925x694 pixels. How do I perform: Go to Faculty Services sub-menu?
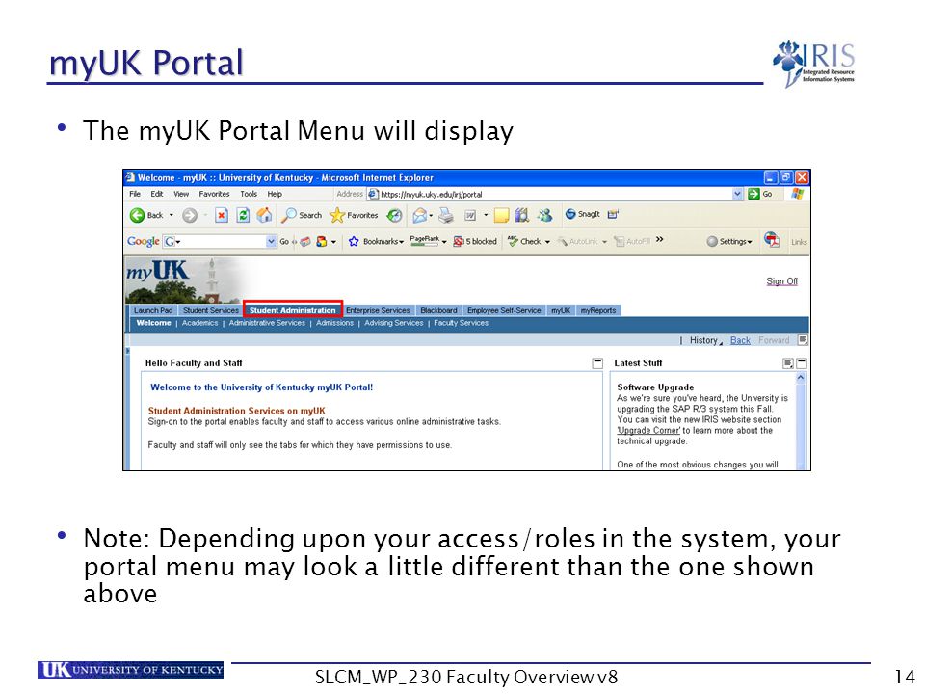pos(461,323)
